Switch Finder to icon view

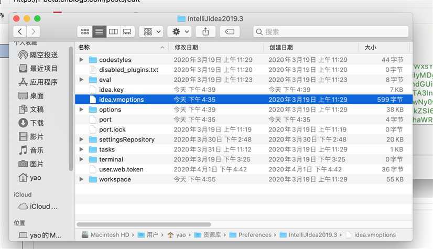pyautogui.click(x=85, y=32)
